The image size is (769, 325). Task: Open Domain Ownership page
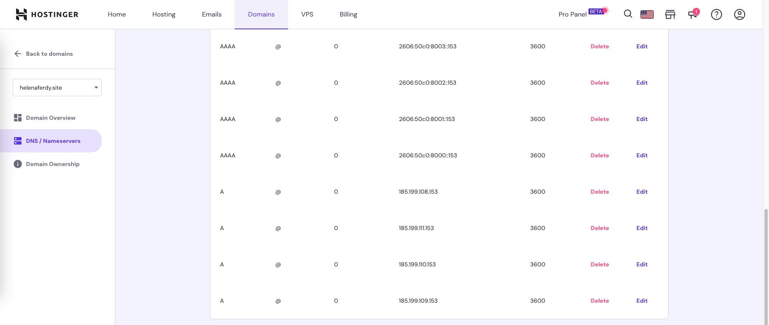pyautogui.click(x=52, y=164)
